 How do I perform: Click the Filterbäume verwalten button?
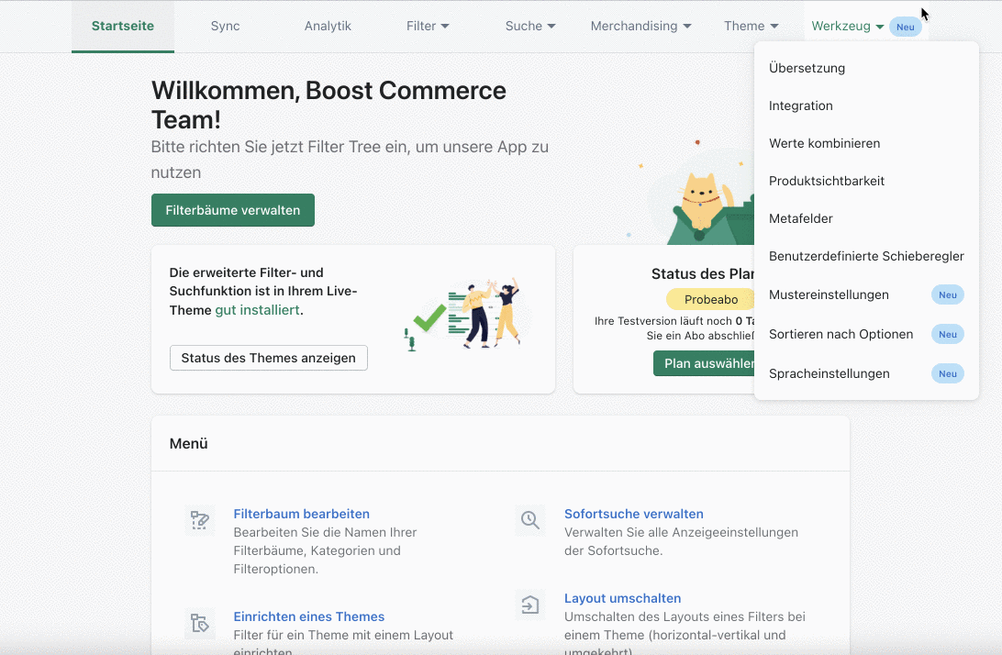(x=233, y=210)
